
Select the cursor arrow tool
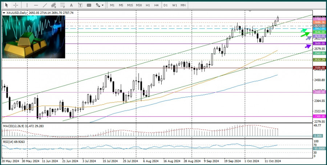coord(6,5)
